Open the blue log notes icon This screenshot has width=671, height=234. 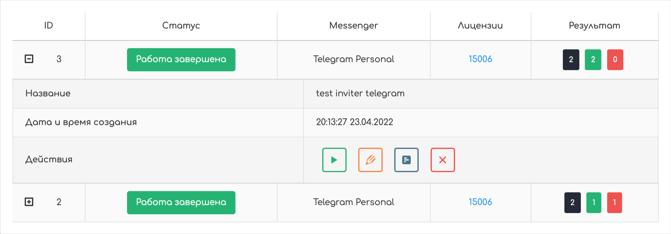tap(406, 160)
